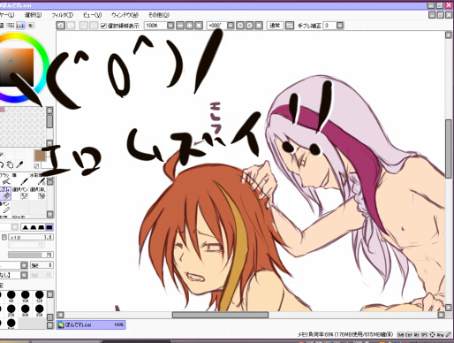Select the pencil tool below the eraser
This screenshot has height=343, width=454.
(5, 208)
